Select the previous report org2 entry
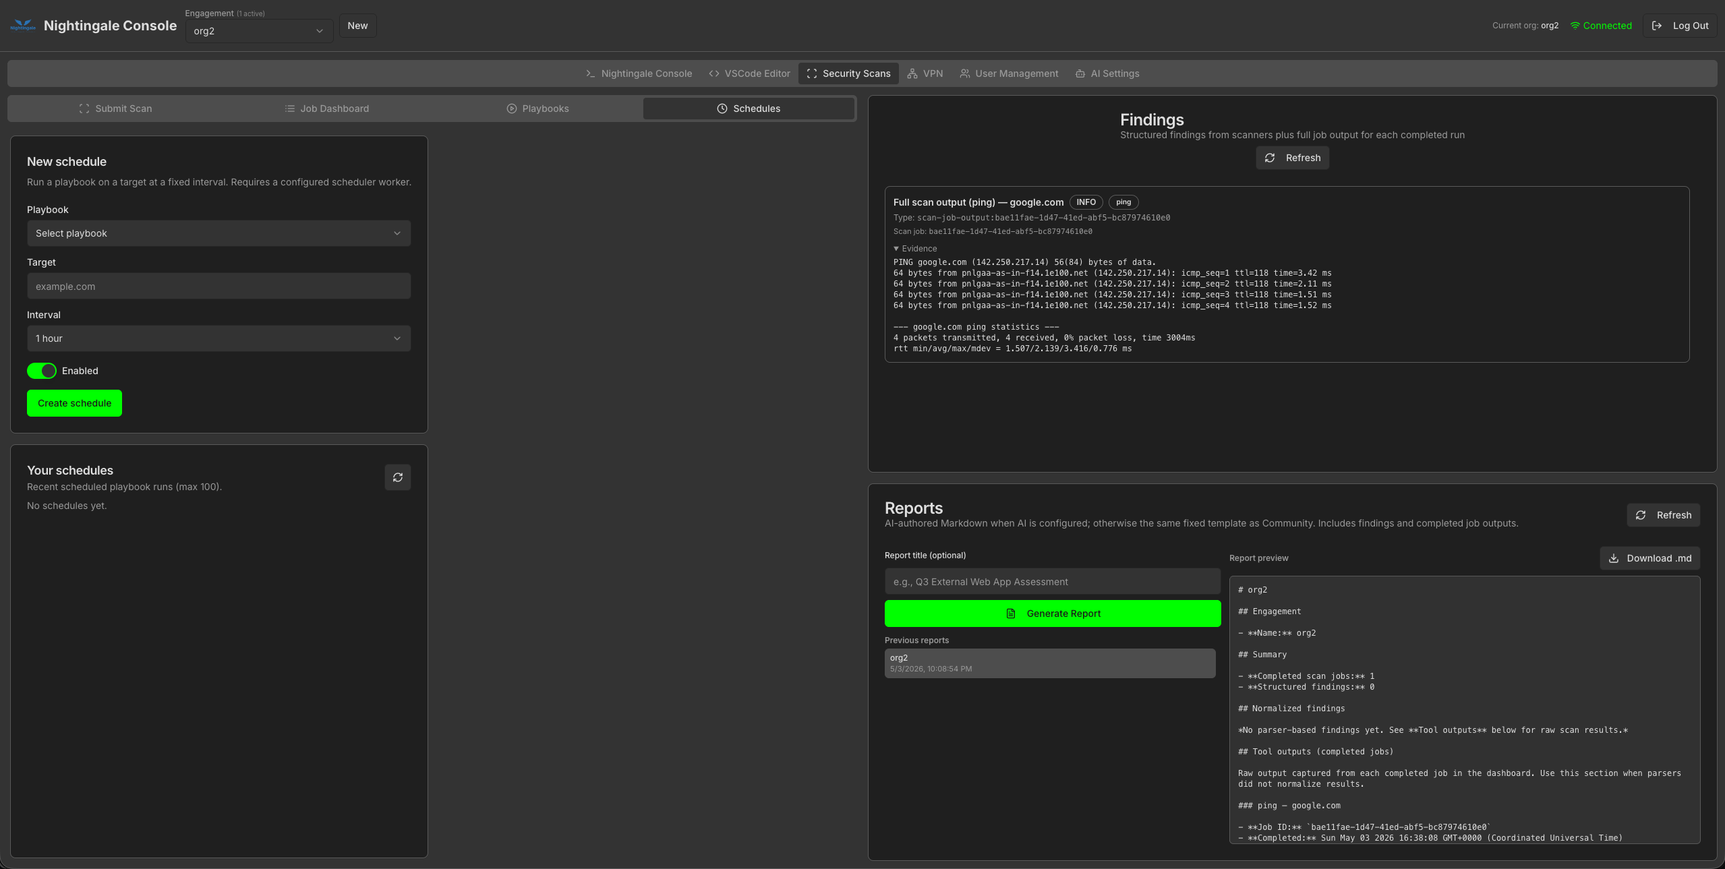This screenshot has width=1725, height=869. pyautogui.click(x=1050, y=663)
